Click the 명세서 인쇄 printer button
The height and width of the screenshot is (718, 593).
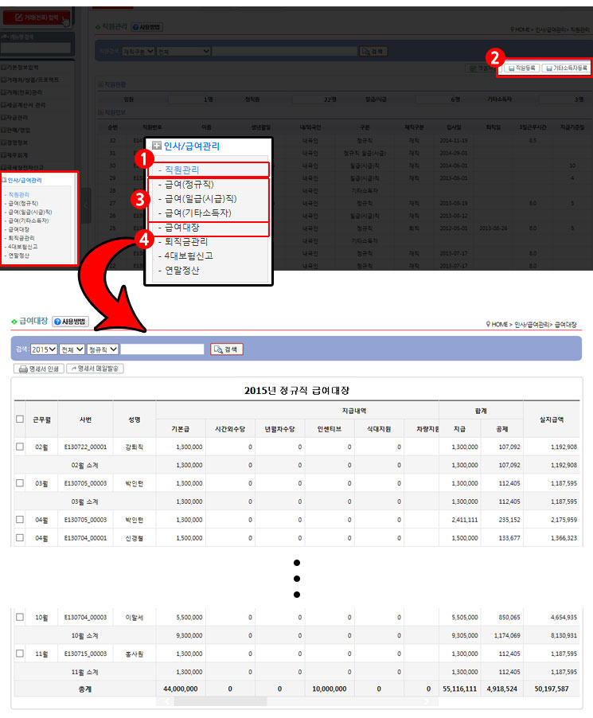38,369
